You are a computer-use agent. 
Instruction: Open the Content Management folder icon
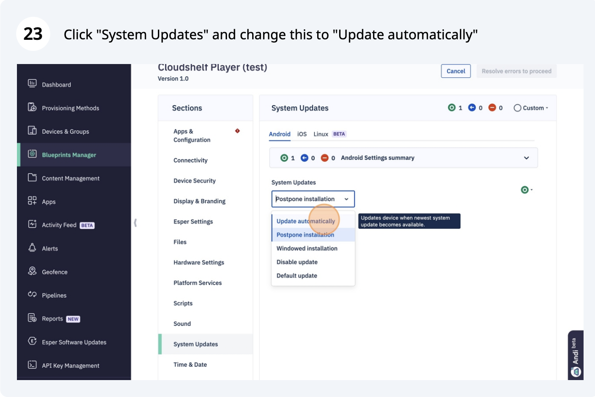[x=32, y=177]
